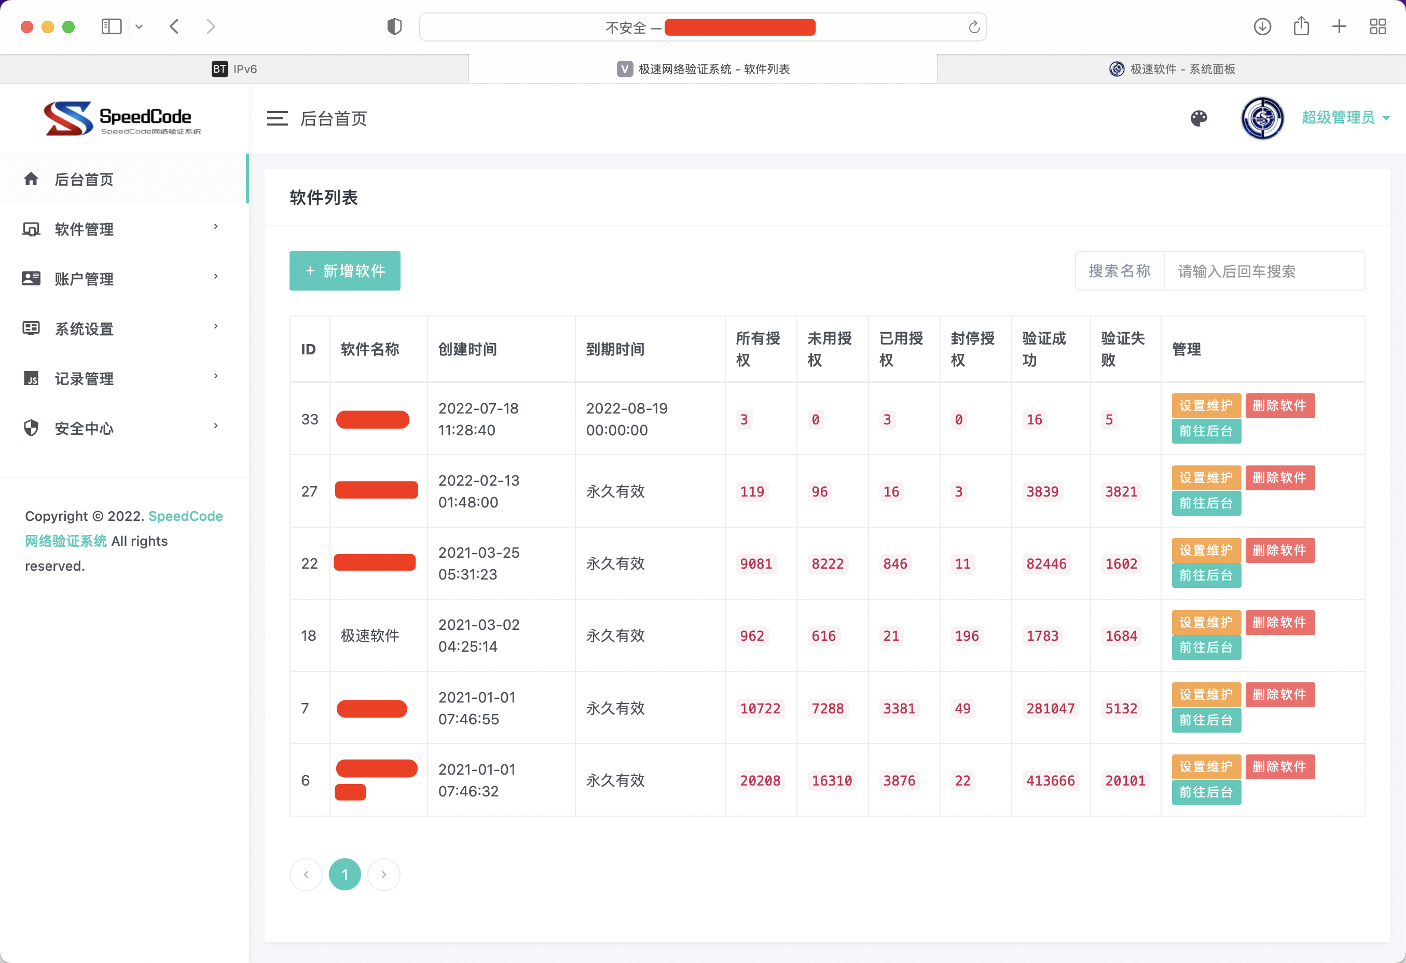Click 设置维护 for software ID 33
Screen dimensions: 1406x963
[x=1206, y=406]
